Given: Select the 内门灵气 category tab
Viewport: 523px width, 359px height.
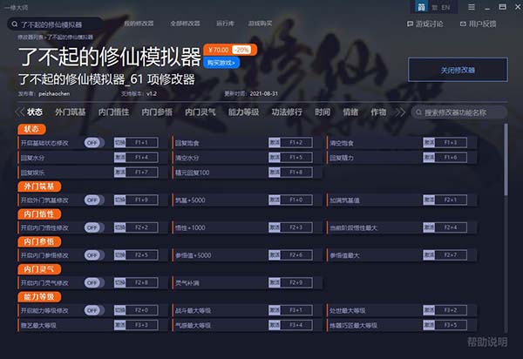Looking at the screenshot, I should [200, 112].
